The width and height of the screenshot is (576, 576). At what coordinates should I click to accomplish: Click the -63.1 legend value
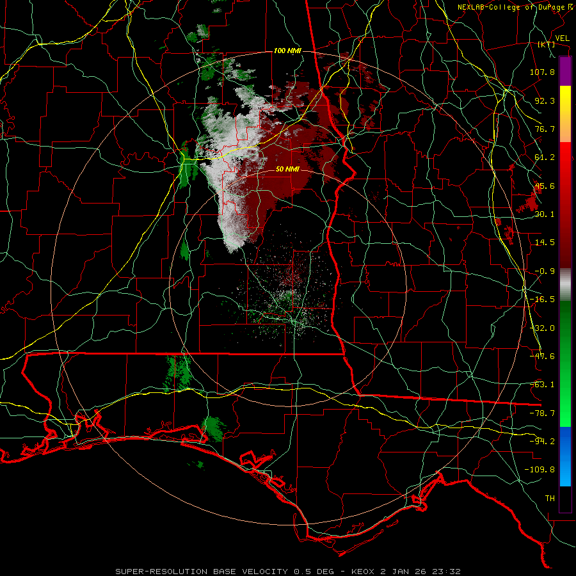[x=542, y=384]
